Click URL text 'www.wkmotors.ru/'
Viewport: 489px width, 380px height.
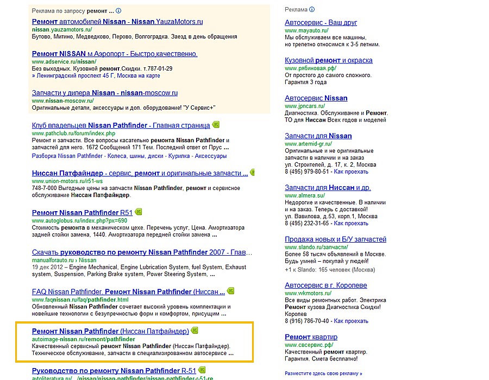[x=308, y=293]
